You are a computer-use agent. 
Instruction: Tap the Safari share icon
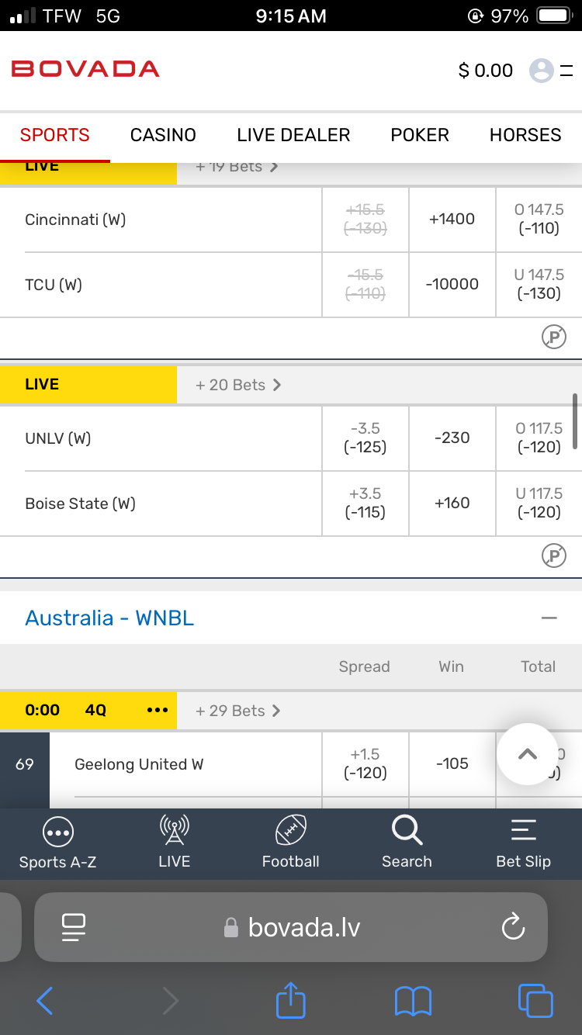pos(291,1001)
